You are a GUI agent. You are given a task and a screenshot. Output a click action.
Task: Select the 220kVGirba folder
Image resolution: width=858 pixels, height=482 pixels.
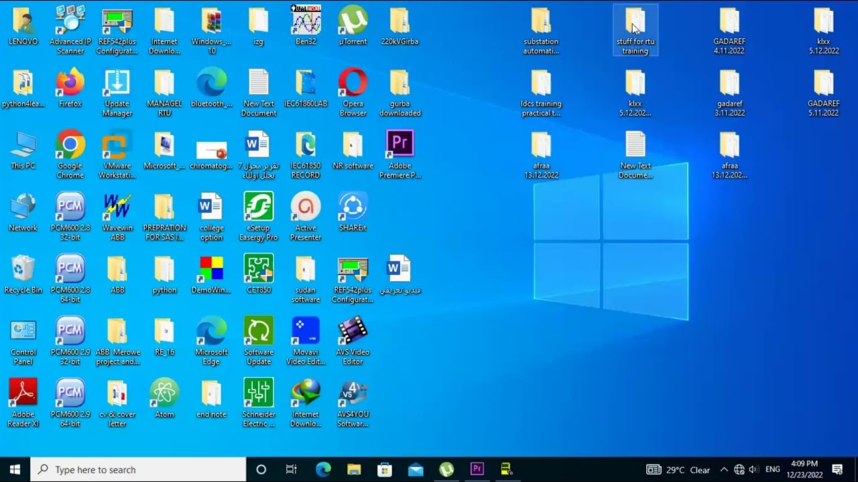[400, 25]
